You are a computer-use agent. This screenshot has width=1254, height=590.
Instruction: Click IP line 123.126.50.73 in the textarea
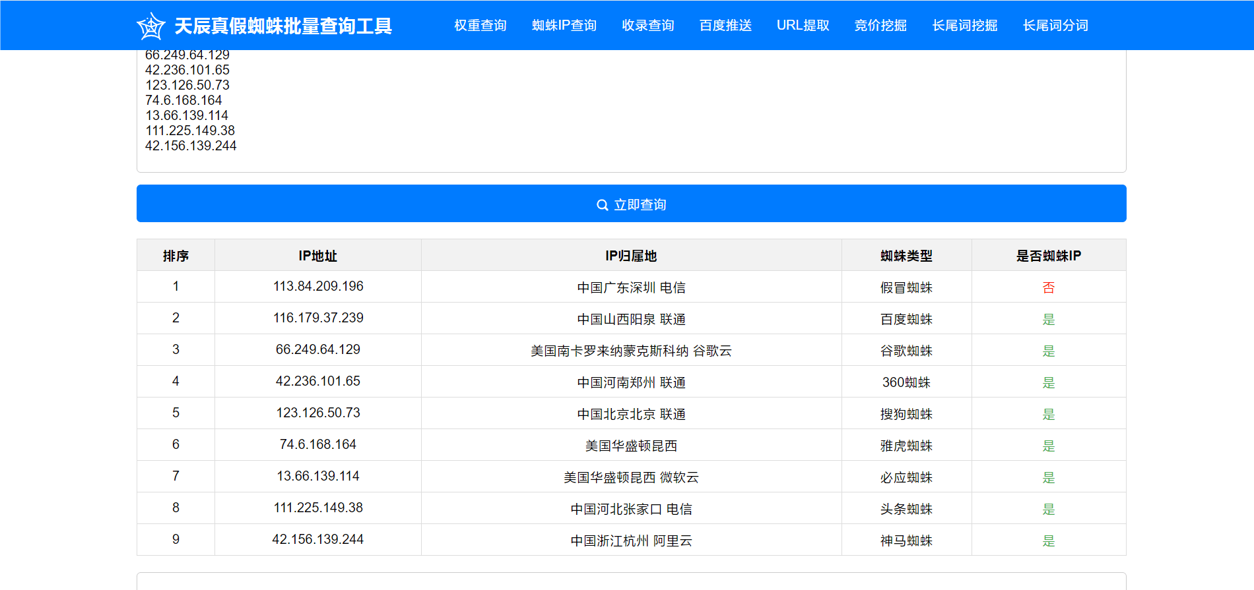[x=187, y=85]
